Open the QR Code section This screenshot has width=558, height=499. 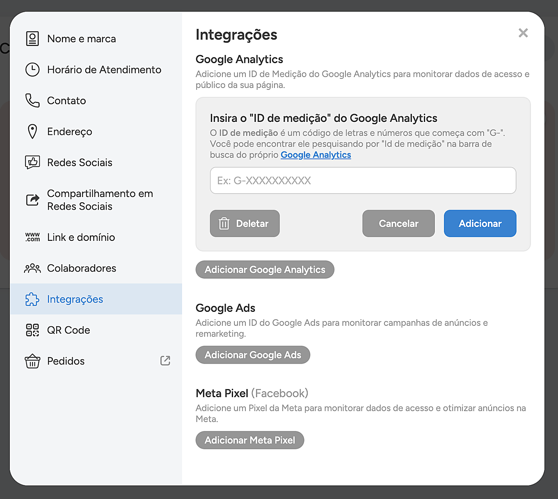(x=96, y=330)
